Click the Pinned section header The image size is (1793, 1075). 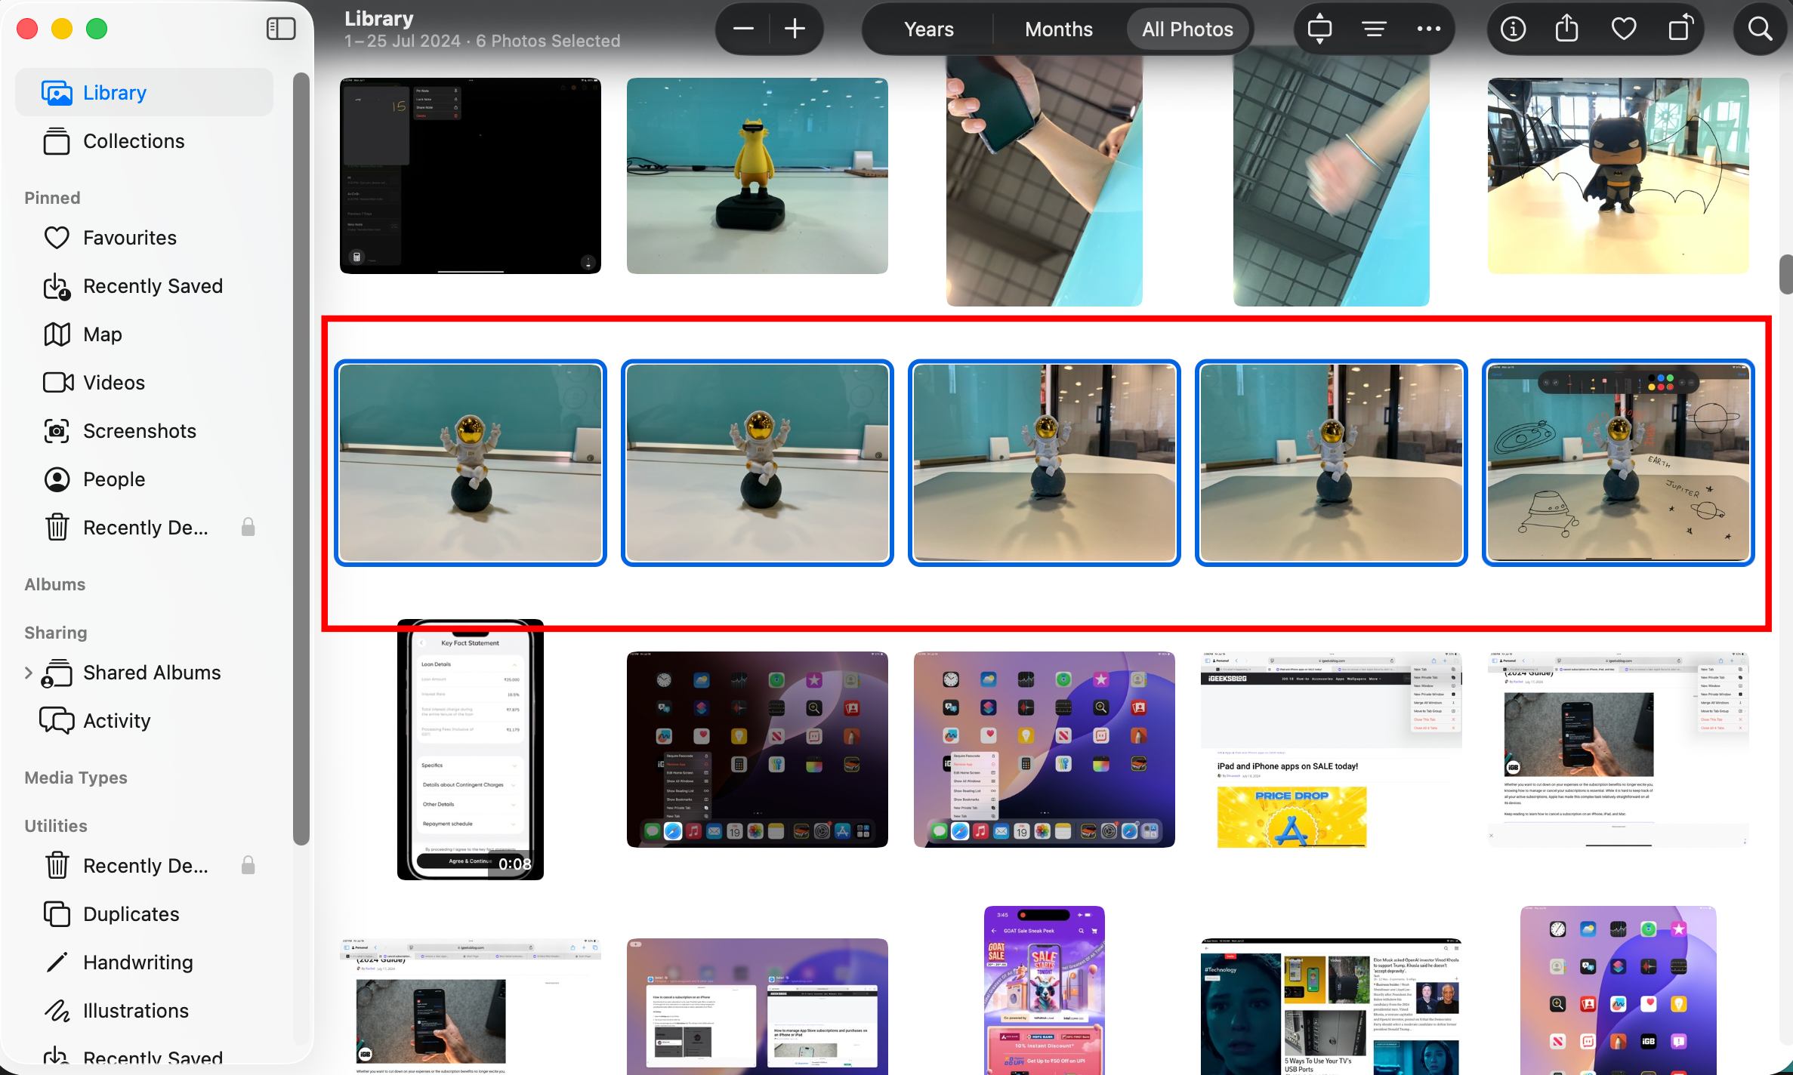[x=52, y=198]
